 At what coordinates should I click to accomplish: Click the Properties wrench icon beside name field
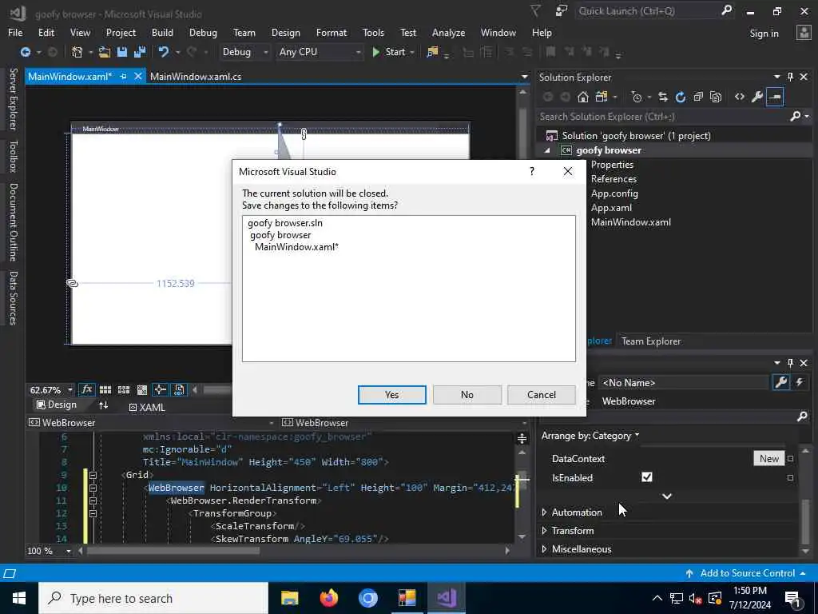click(780, 382)
